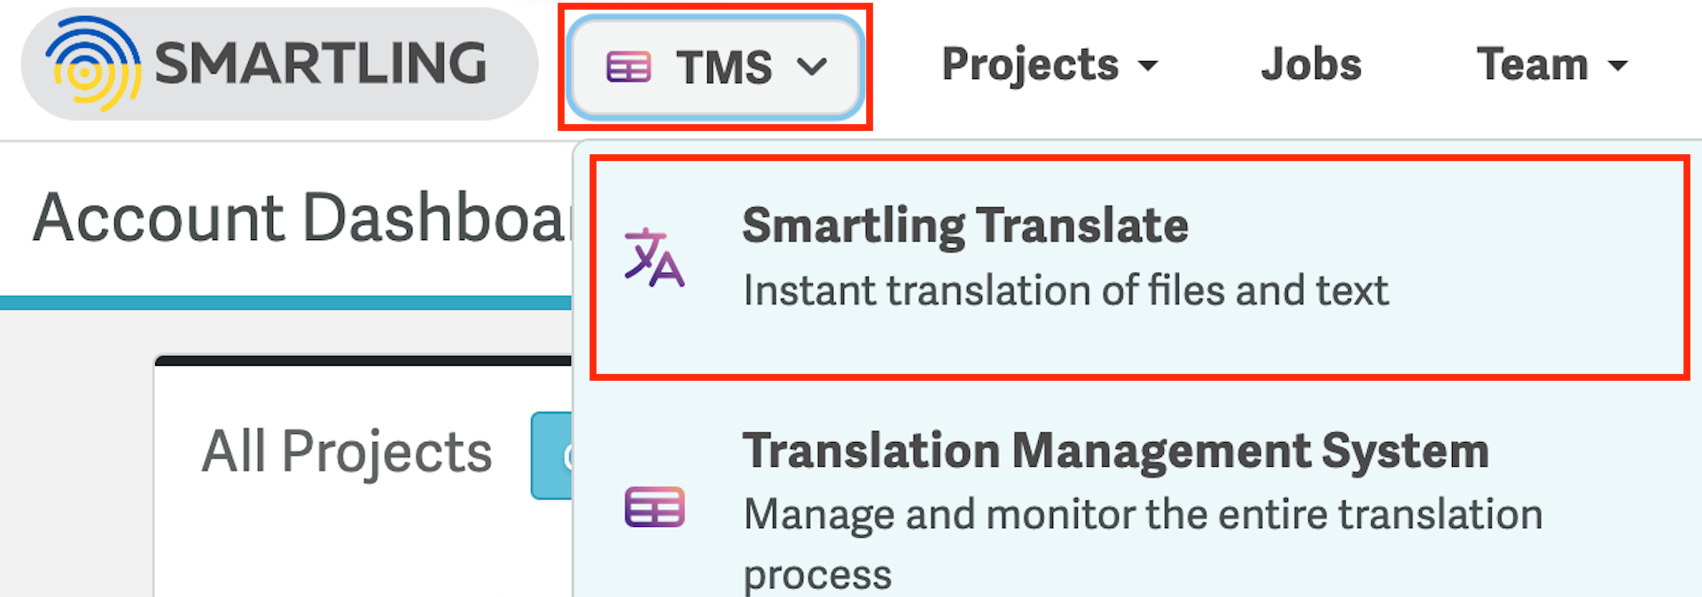Open the Team dropdown arrow
Image resolution: width=1702 pixels, height=597 pixels.
click(x=1618, y=66)
